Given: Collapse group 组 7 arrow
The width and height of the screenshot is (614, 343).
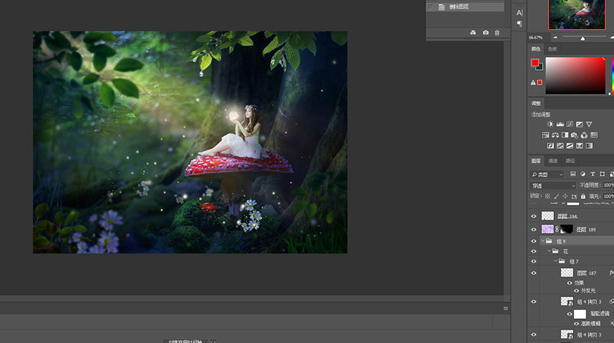Looking at the screenshot, I should (x=555, y=260).
